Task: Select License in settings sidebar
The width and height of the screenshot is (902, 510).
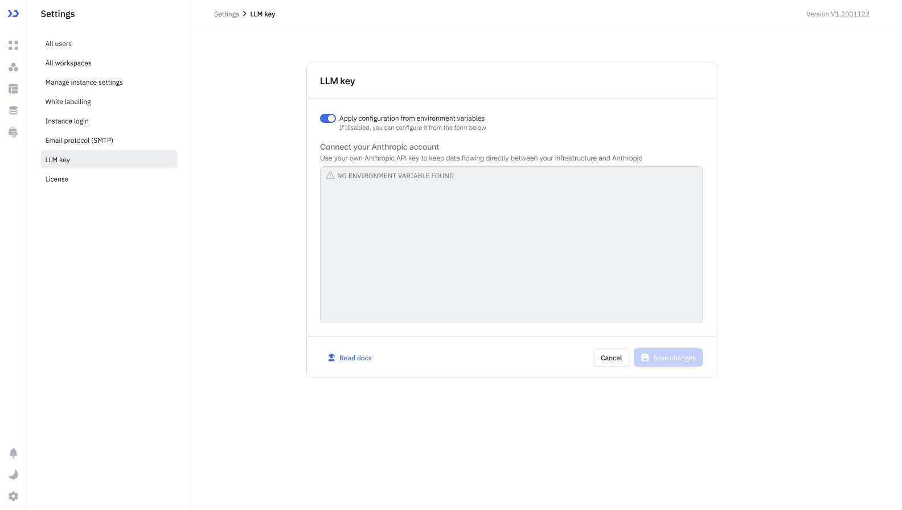Action: click(x=57, y=179)
